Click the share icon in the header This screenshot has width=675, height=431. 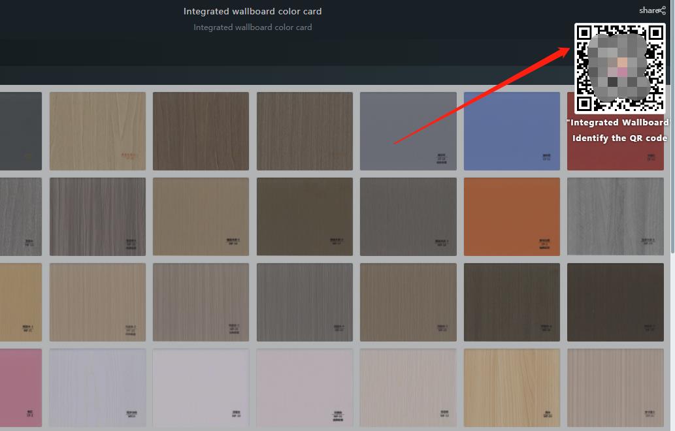coord(662,10)
